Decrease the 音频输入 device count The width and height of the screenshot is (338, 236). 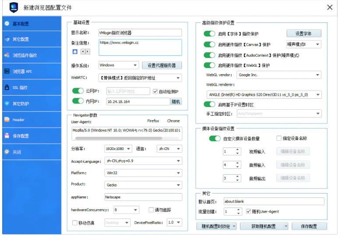[x=237, y=167]
